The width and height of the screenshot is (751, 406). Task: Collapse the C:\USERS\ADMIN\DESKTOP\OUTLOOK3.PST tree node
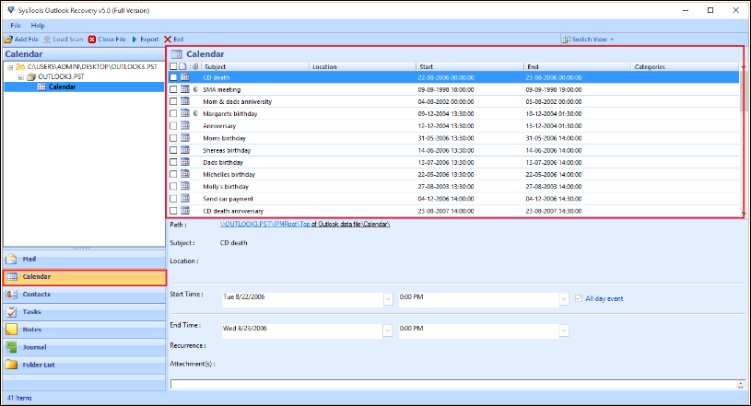pyautogui.click(x=10, y=67)
